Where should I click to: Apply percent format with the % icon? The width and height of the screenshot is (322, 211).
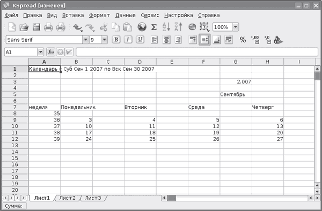[243, 40]
